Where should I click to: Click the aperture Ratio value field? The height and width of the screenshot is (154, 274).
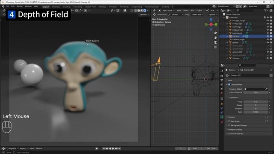256,112
